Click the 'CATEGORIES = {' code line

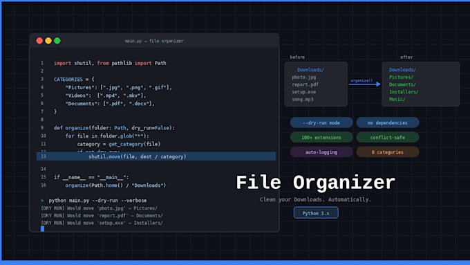coord(74,80)
